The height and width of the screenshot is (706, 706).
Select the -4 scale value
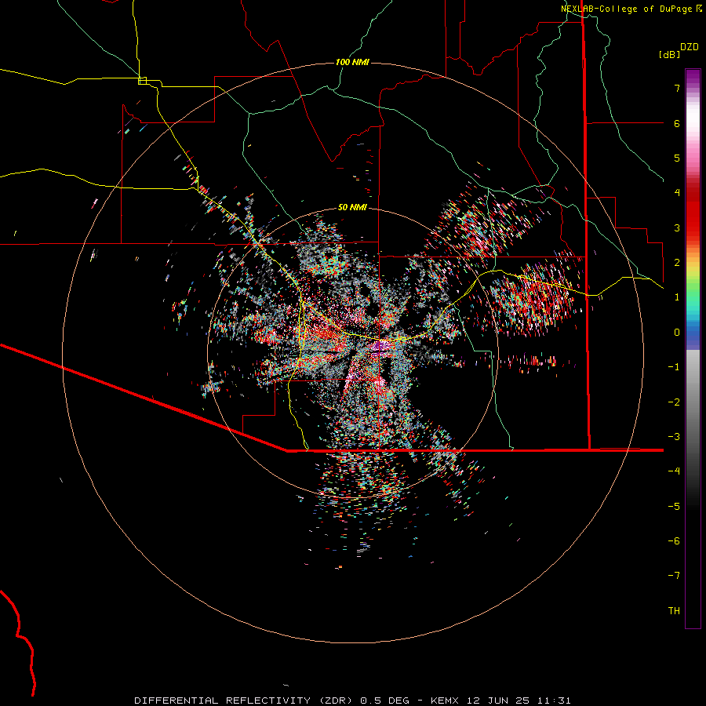click(x=674, y=471)
